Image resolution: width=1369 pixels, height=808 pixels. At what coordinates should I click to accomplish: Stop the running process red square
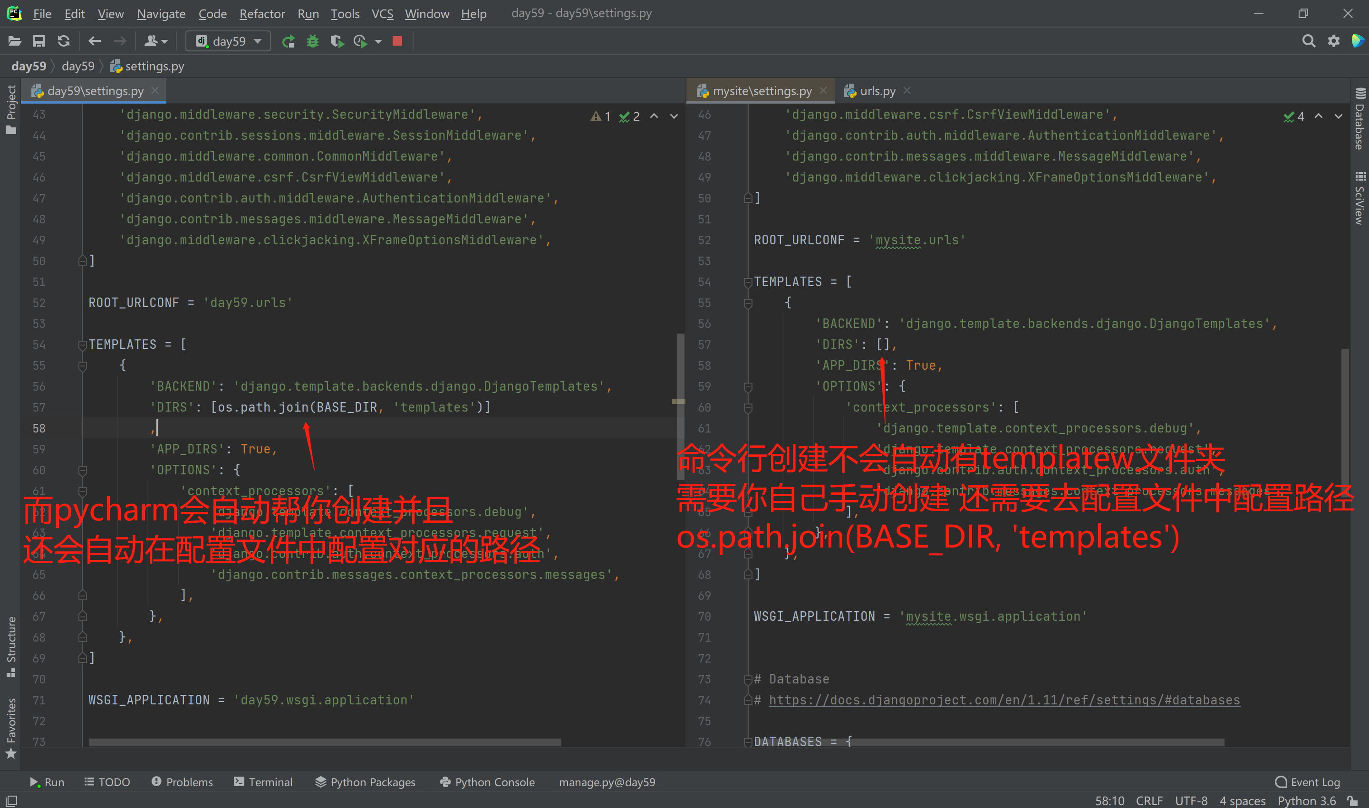397,41
